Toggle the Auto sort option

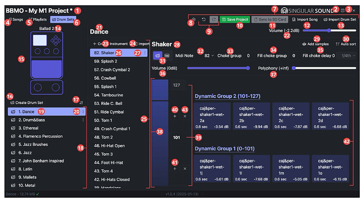[x=346, y=44]
